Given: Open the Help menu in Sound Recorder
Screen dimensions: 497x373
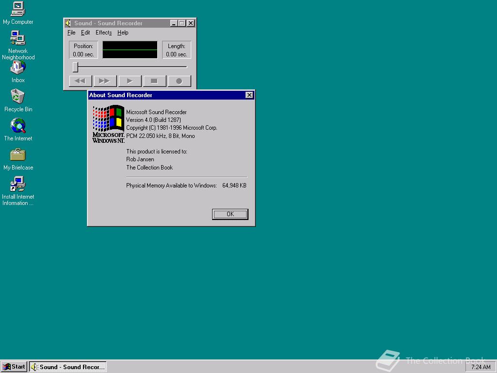Looking at the screenshot, I should (x=123, y=33).
